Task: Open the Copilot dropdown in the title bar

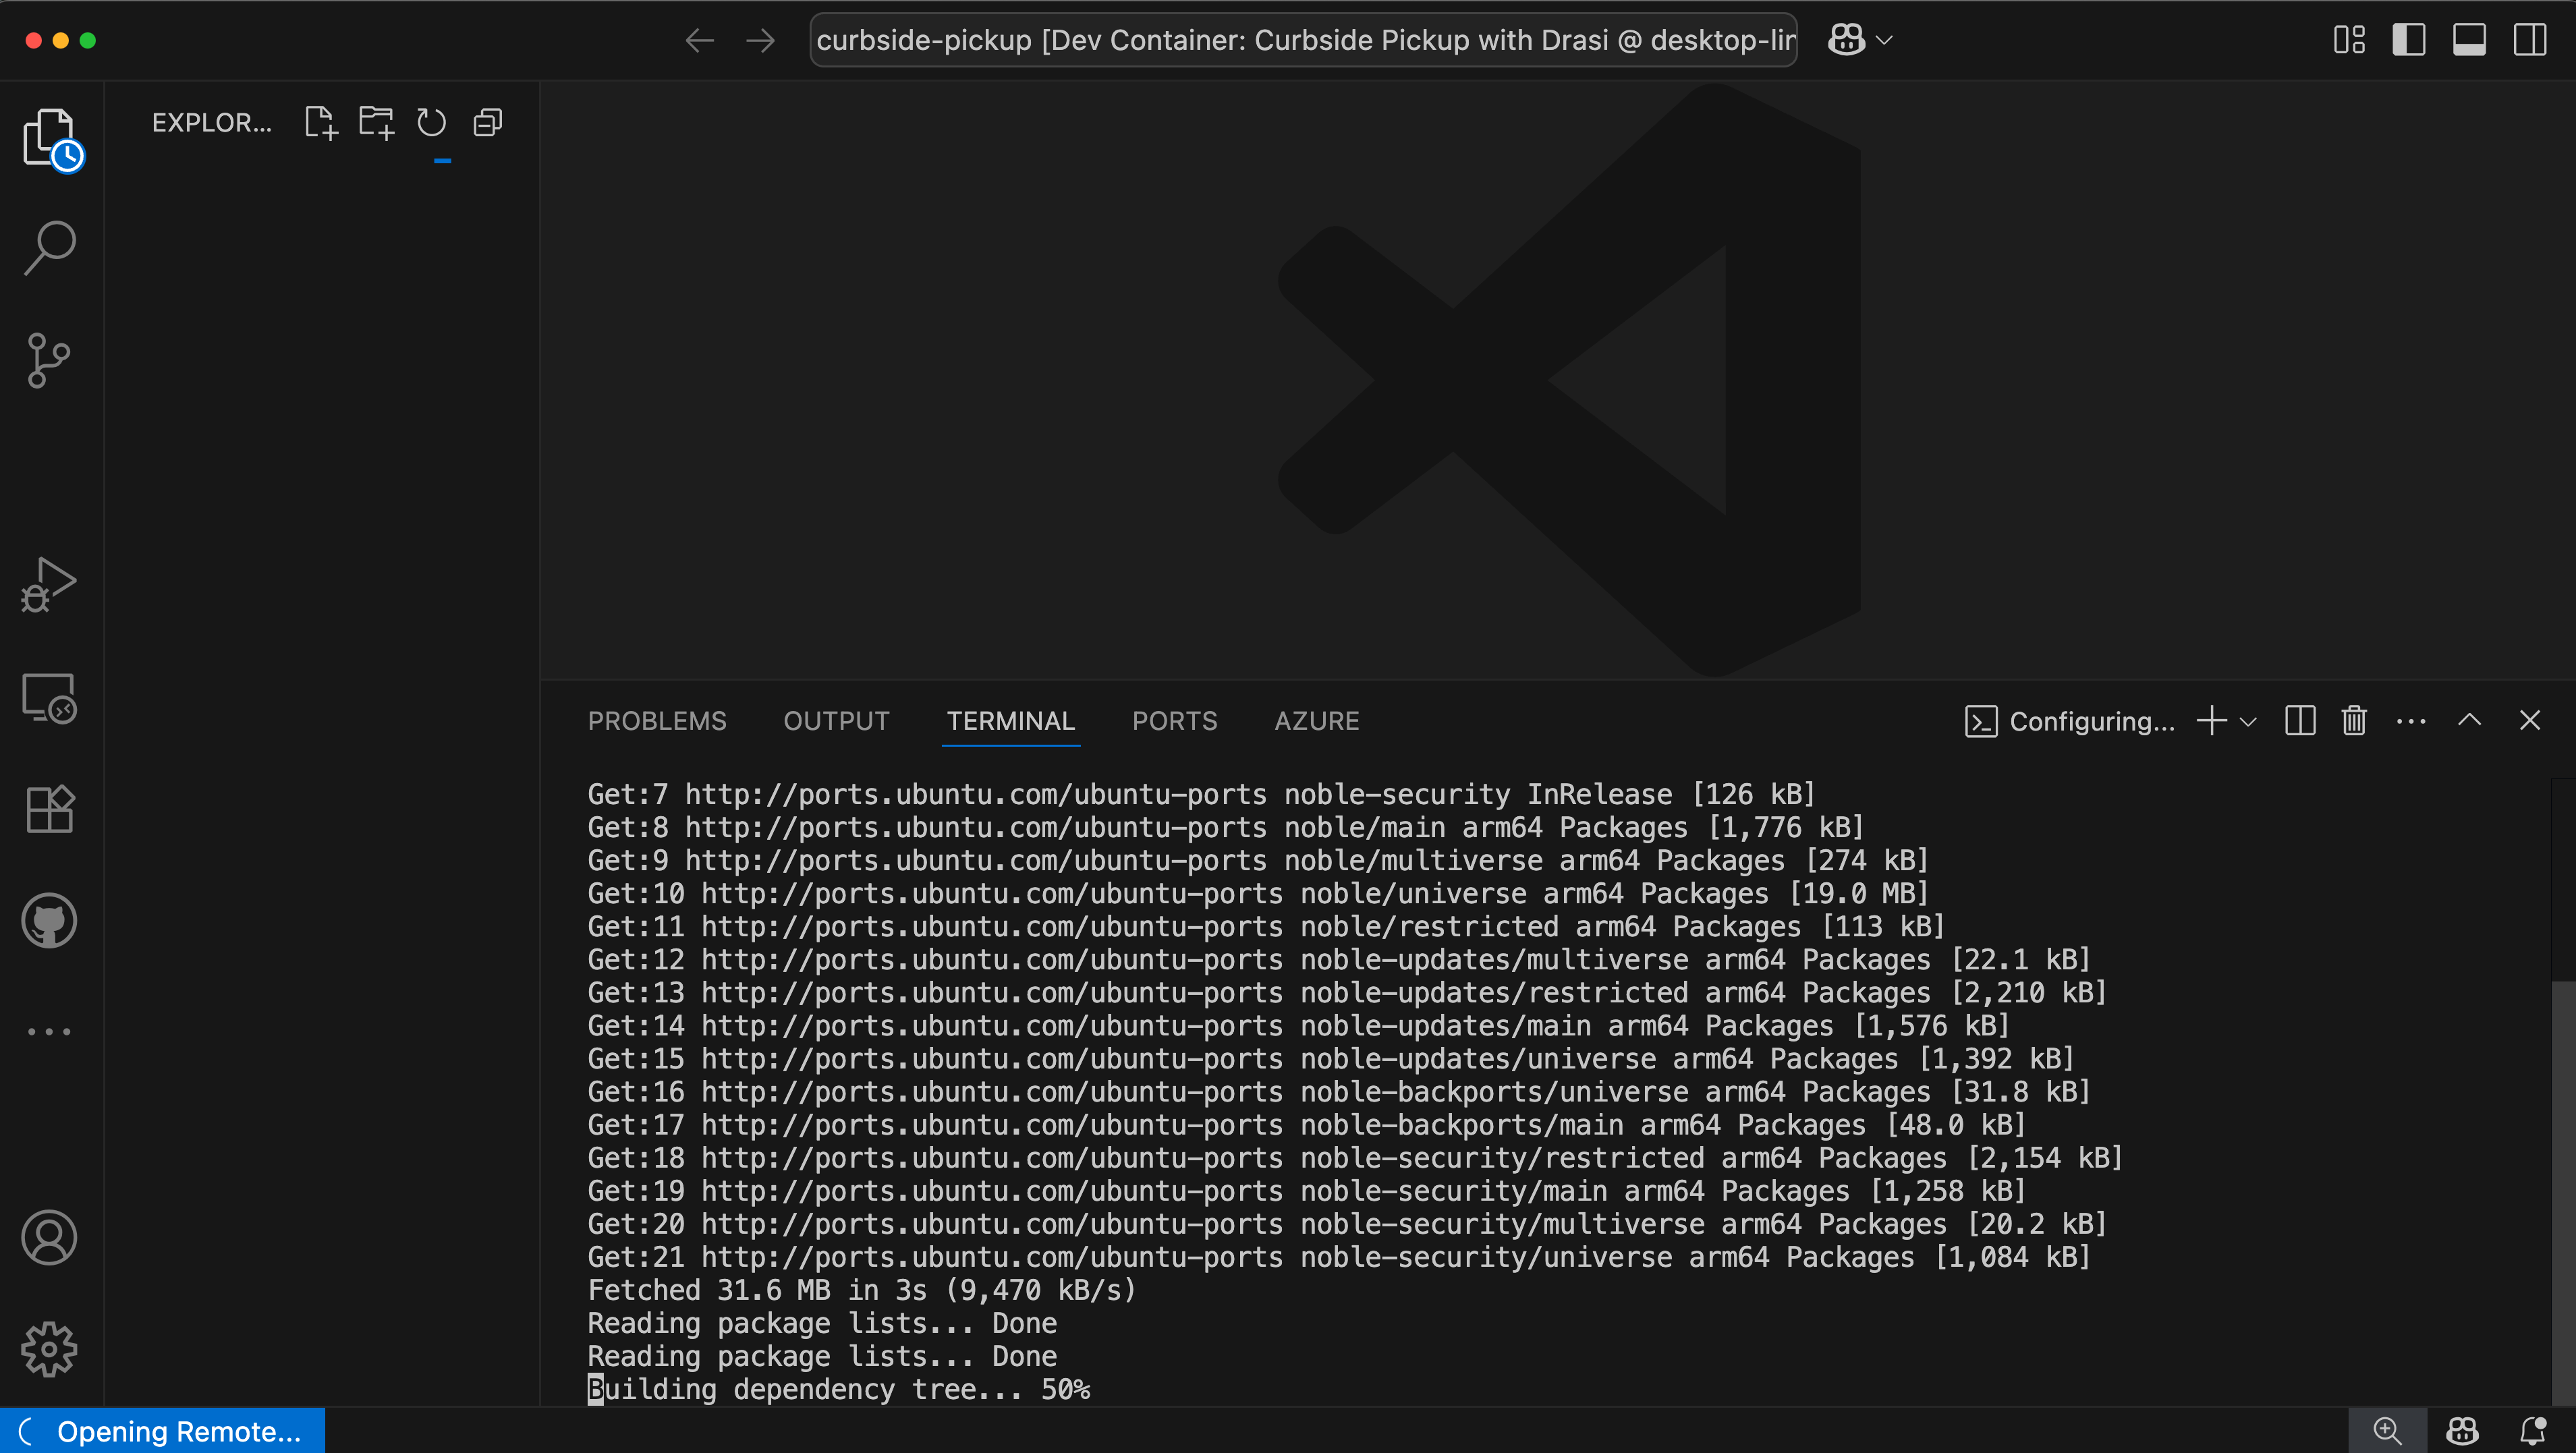Action: point(1886,40)
